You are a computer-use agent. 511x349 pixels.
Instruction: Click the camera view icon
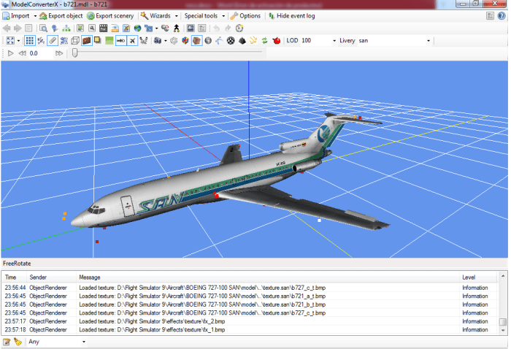point(158,41)
